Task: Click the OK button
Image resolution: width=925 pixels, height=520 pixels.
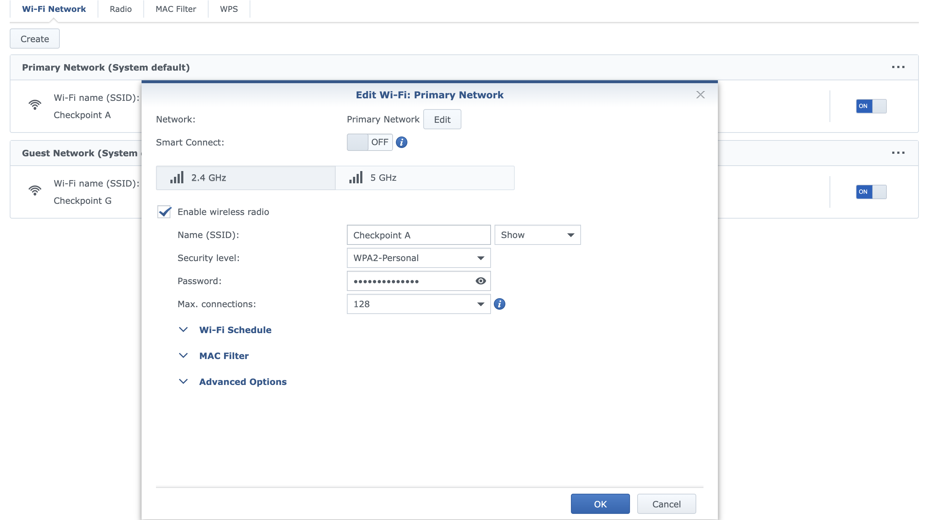Action: [x=600, y=504]
